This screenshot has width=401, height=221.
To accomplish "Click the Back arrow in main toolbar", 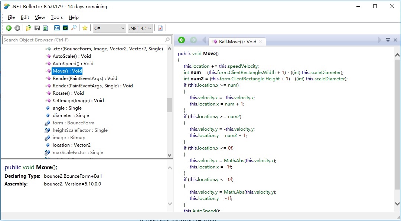I will point(9,28).
